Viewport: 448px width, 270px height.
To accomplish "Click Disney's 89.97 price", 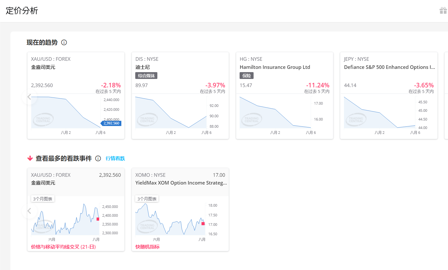I will click(141, 85).
